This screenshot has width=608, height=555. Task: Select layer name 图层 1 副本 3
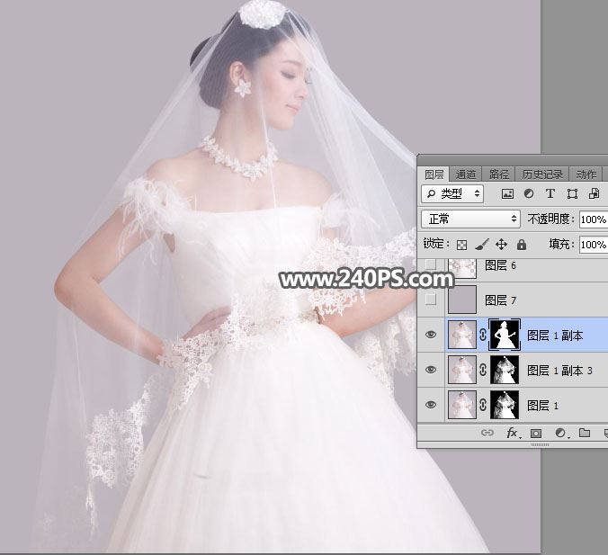tap(559, 371)
